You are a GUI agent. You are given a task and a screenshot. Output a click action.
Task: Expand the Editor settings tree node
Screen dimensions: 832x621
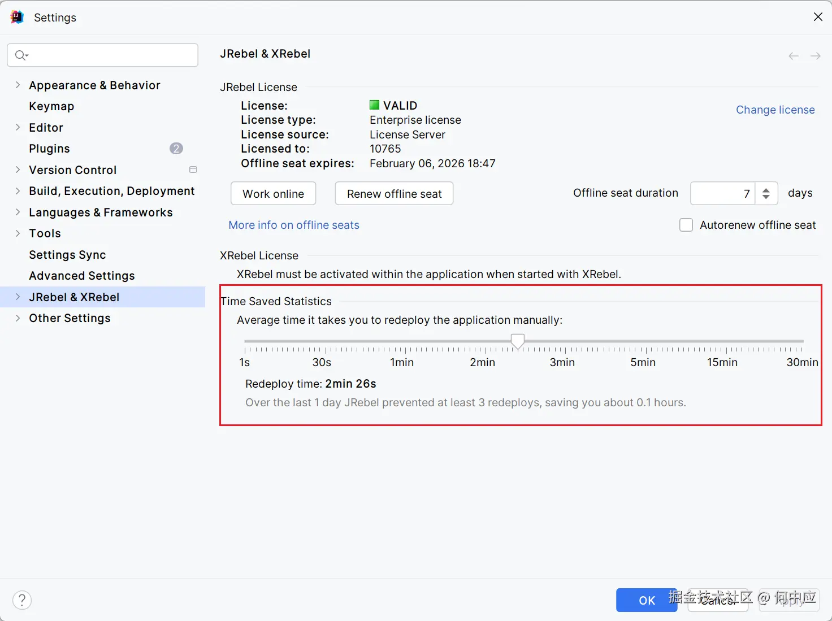(x=18, y=128)
